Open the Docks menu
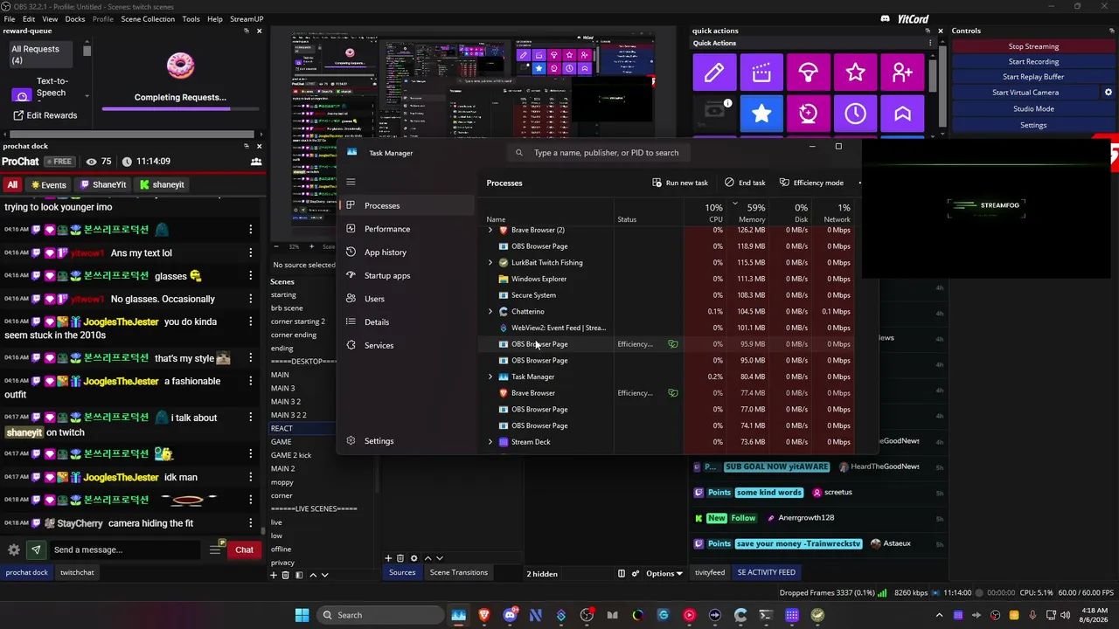 (x=75, y=18)
